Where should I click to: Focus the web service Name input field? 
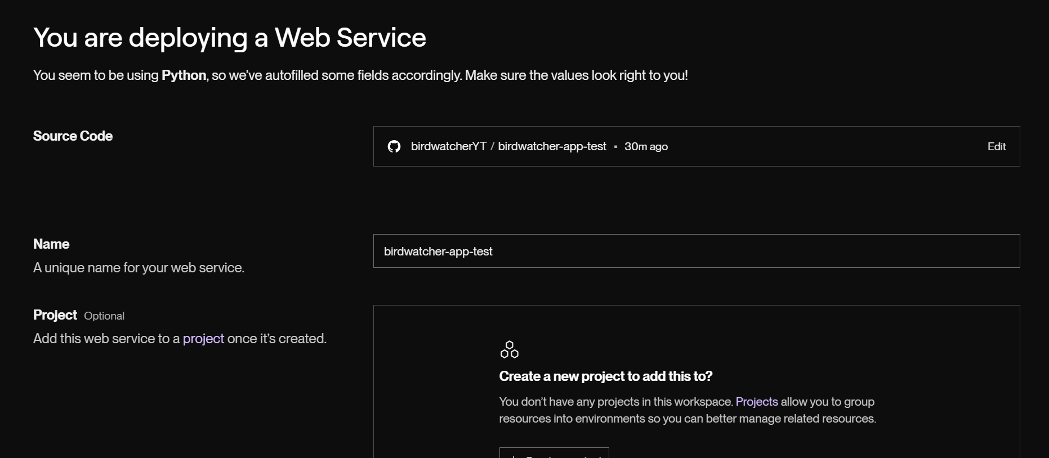click(x=696, y=251)
